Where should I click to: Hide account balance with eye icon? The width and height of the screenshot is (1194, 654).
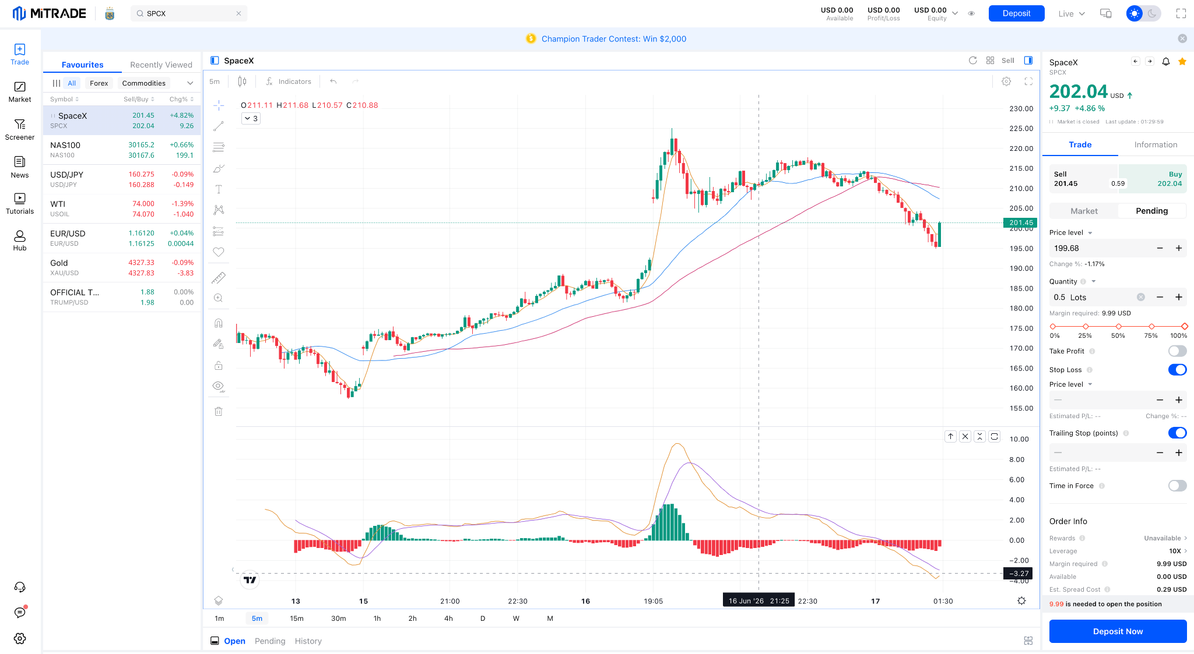click(x=971, y=13)
